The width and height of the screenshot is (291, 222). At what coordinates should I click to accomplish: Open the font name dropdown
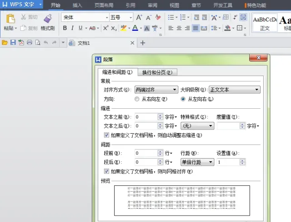pyautogui.click(x=107, y=18)
